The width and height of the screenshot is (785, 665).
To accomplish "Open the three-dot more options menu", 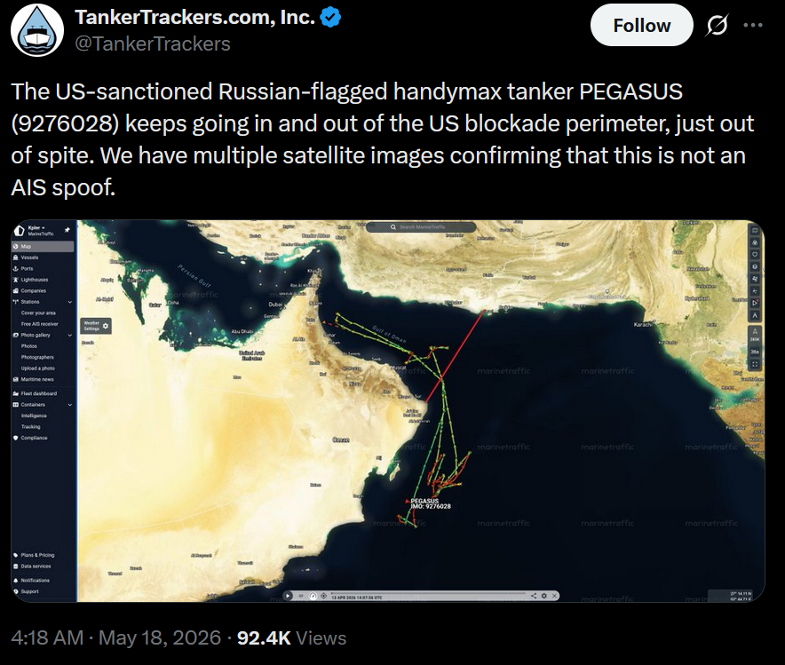I will click(x=753, y=25).
